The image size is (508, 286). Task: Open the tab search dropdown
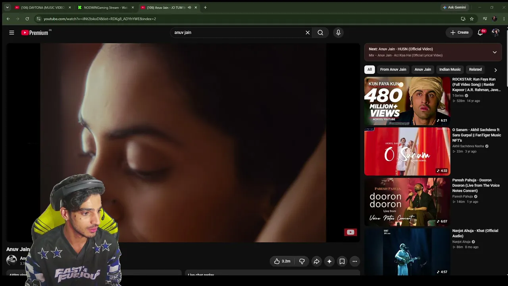coord(7,8)
